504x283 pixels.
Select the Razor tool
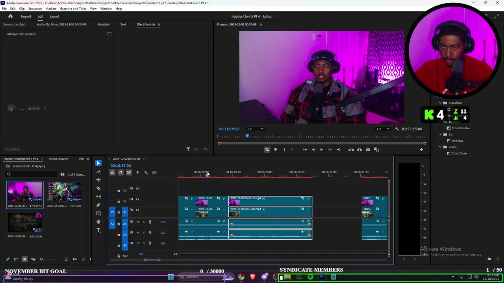coord(98,188)
